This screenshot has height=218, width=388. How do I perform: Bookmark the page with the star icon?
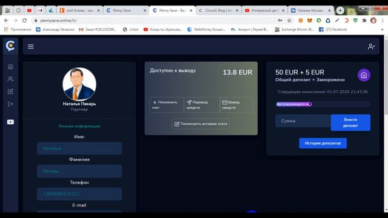click(x=289, y=21)
